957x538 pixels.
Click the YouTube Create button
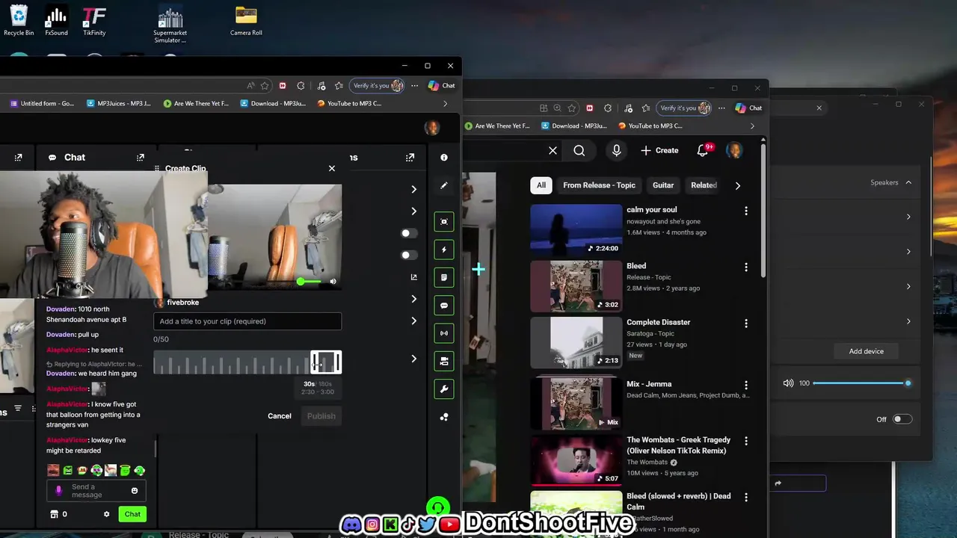click(659, 150)
